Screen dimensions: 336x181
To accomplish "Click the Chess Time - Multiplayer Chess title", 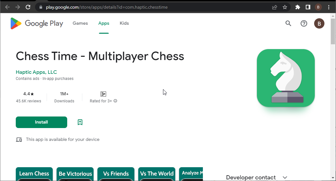I will 100,56.
